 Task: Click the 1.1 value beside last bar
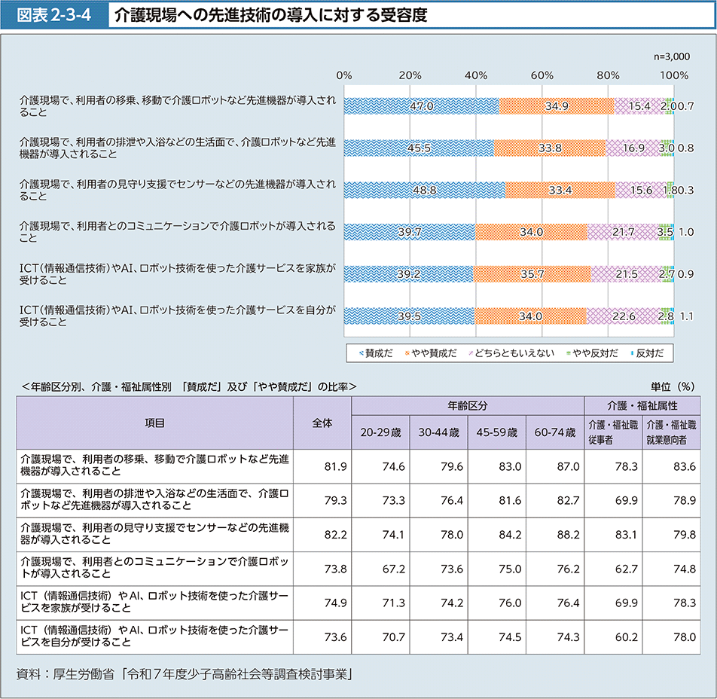tap(686, 316)
